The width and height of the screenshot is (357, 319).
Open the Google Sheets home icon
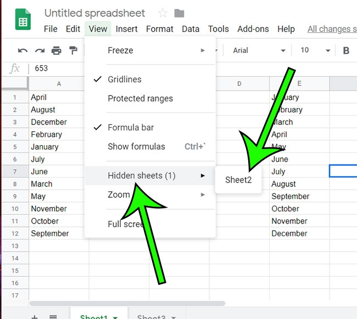point(24,20)
